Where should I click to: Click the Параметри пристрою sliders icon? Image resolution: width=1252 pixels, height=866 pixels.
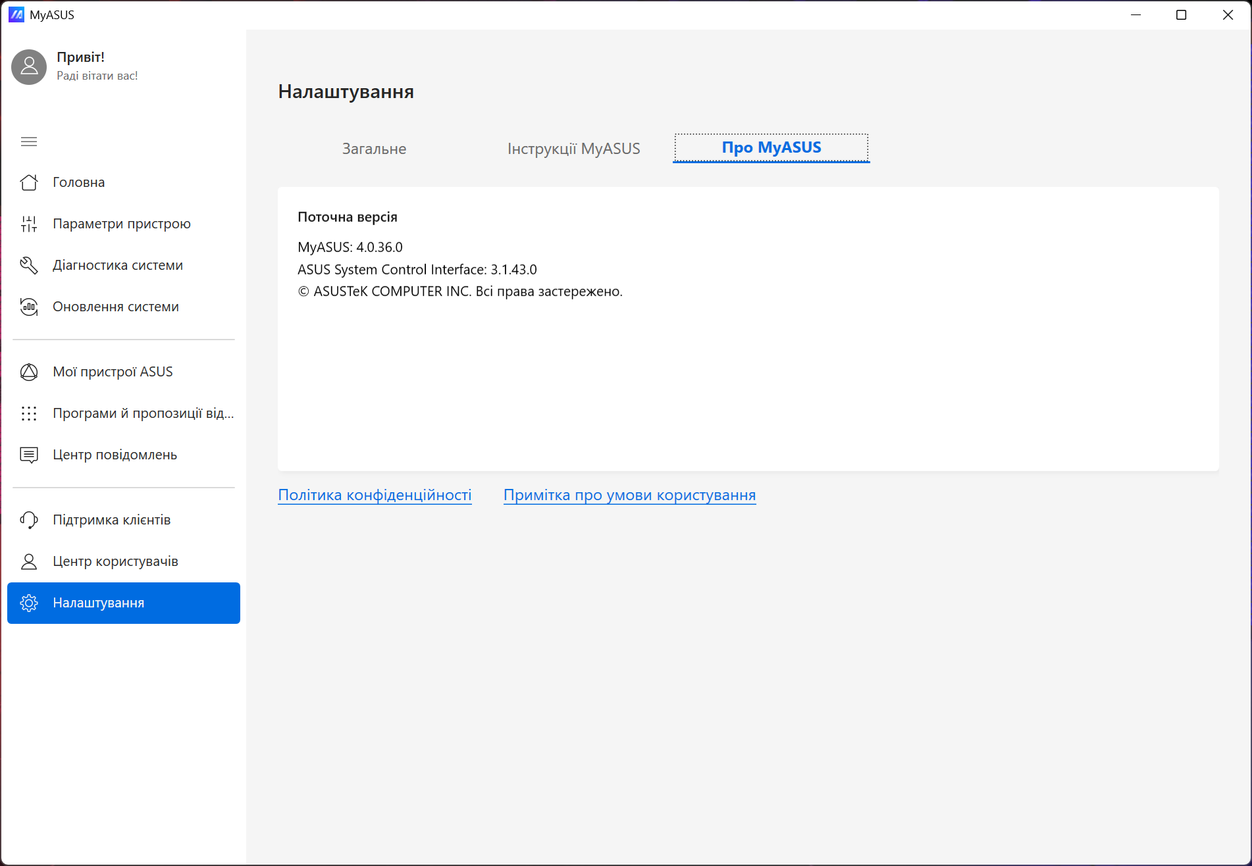pos(29,224)
